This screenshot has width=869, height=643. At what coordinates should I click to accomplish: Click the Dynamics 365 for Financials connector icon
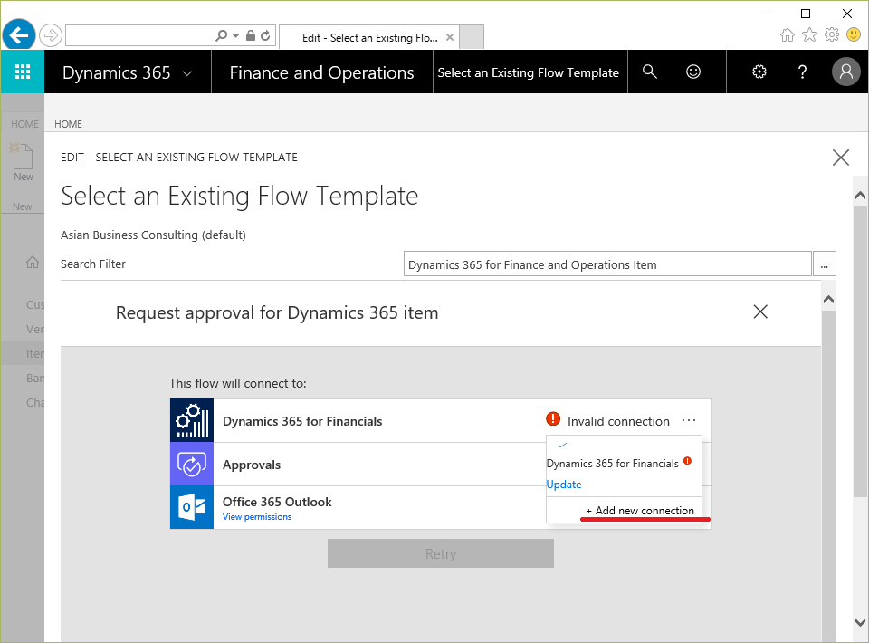coord(192,421)
